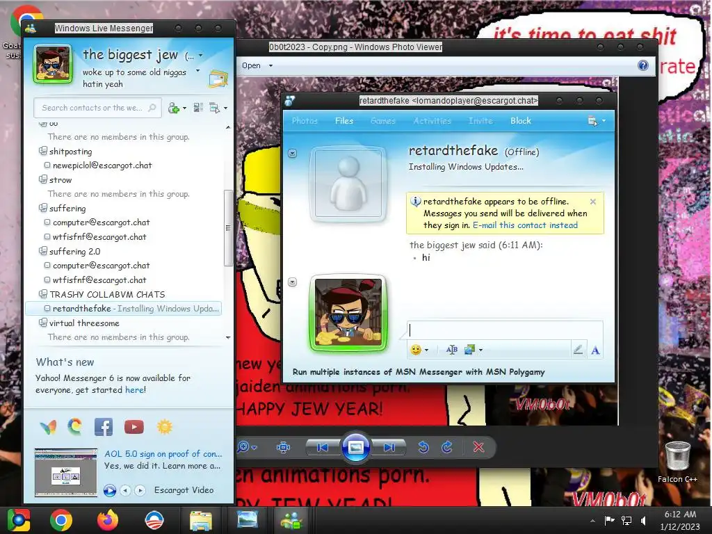Click the 'here' link under What's new

coord(134,390)
